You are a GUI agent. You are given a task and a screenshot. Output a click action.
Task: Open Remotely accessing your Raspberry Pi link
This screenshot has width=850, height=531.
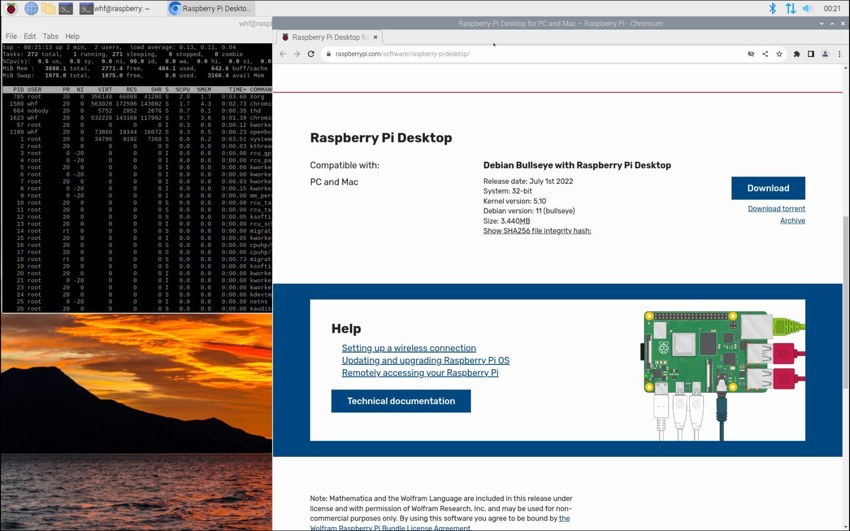point(420,373)
